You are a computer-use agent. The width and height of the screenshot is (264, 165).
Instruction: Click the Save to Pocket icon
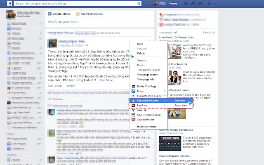(133, 120)
